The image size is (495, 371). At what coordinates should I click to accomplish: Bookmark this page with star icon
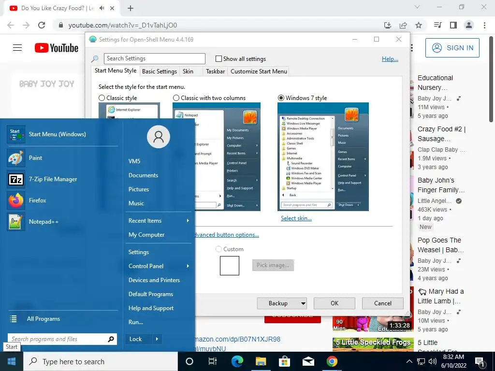coord(419,25)
